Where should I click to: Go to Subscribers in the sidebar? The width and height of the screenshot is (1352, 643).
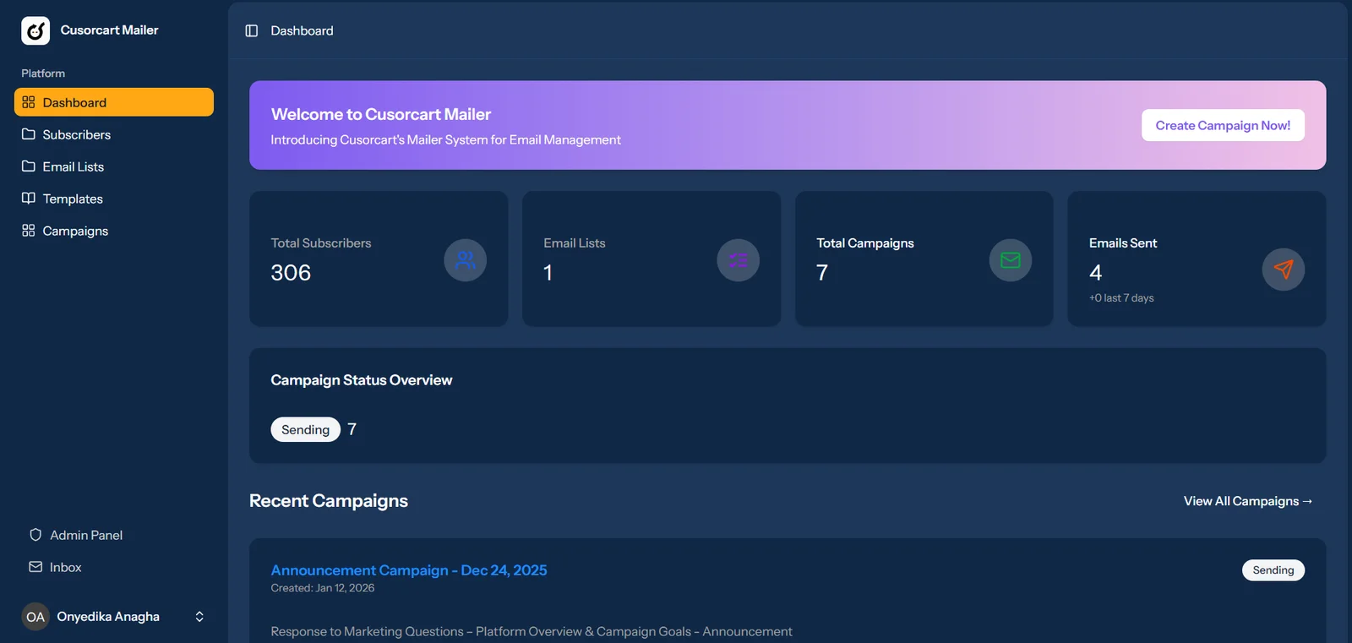(114, 134)
